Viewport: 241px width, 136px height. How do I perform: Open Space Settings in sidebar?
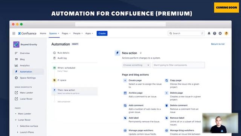[28, 78]
